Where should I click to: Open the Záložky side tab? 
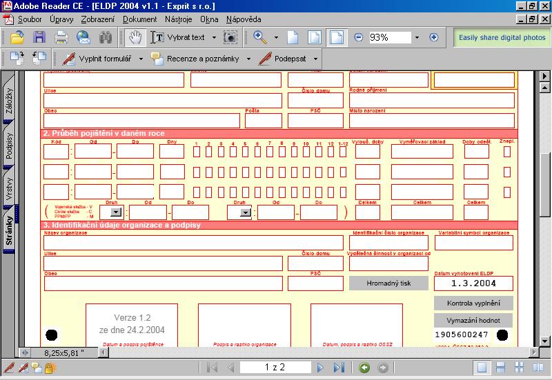pos(9,101)
